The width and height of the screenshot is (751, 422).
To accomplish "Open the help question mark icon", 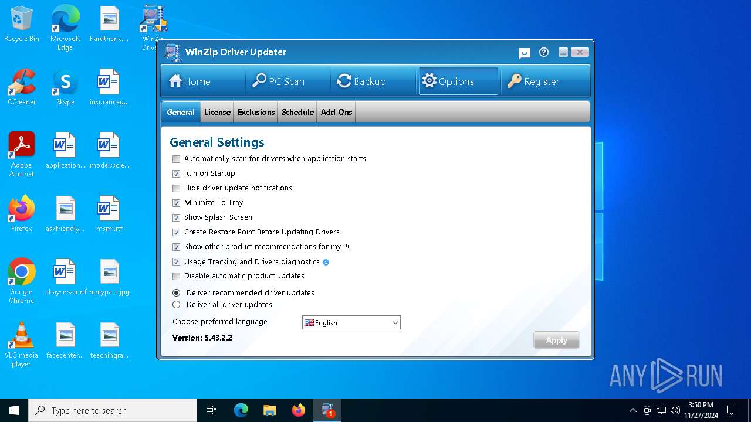I will coord(544,52).
